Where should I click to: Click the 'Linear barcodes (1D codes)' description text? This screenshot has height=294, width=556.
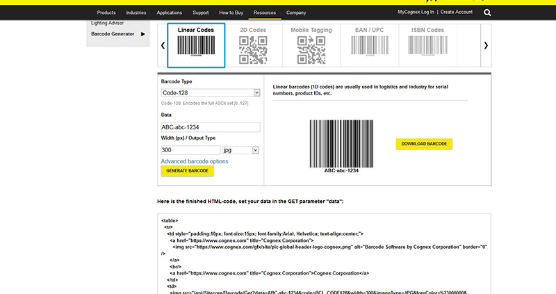(360, 90)
